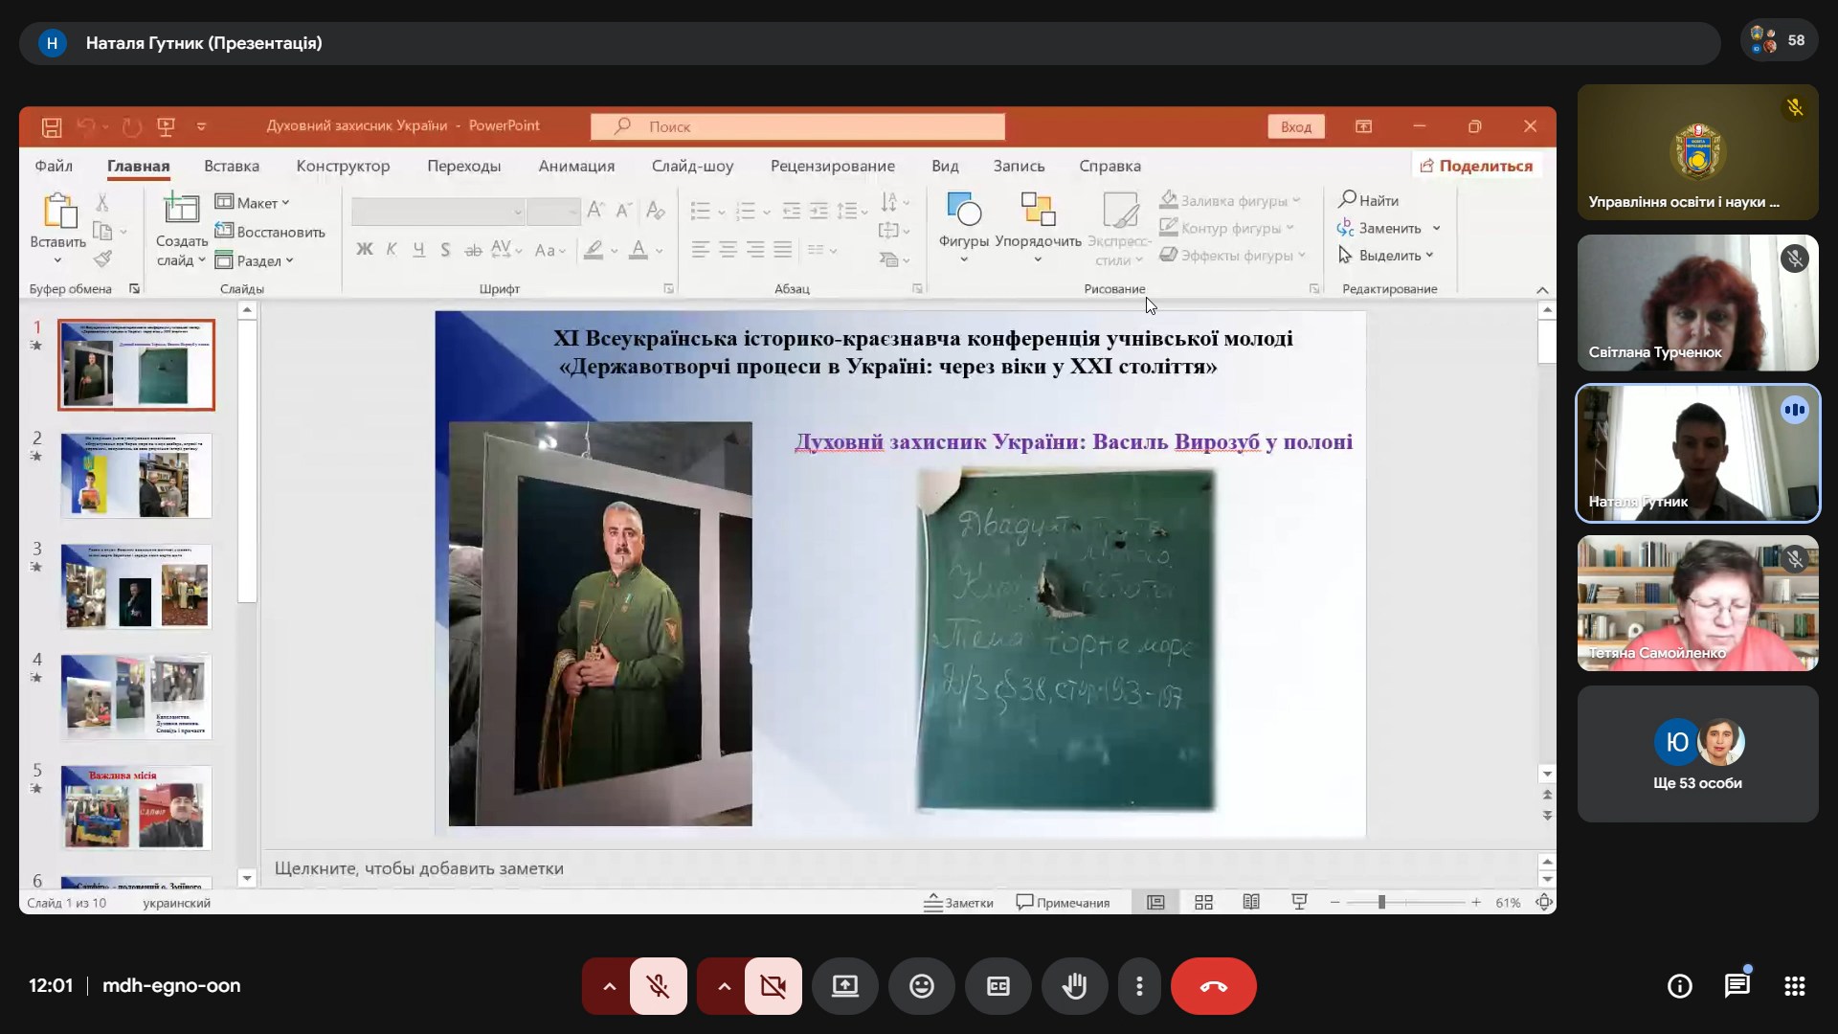
Task: Click the Поиск search field
Action: pos(797,126)
